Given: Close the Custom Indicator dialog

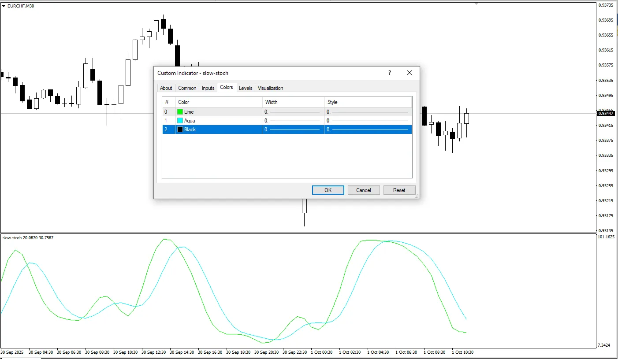Looking at the screenshot, I should [x=410, y=73].
